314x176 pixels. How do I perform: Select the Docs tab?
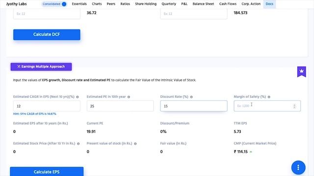point(269,4)
